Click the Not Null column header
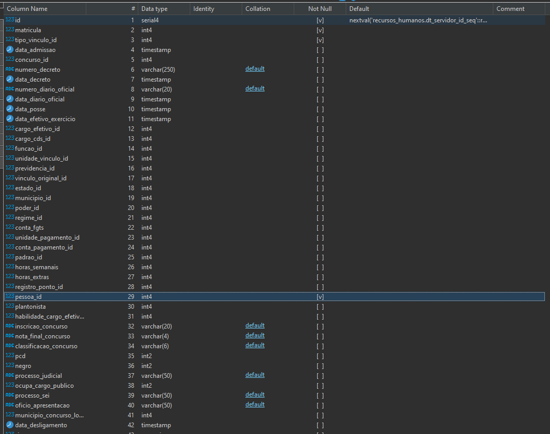This screenshot has width=550, height=434. (x=320, y=9)
